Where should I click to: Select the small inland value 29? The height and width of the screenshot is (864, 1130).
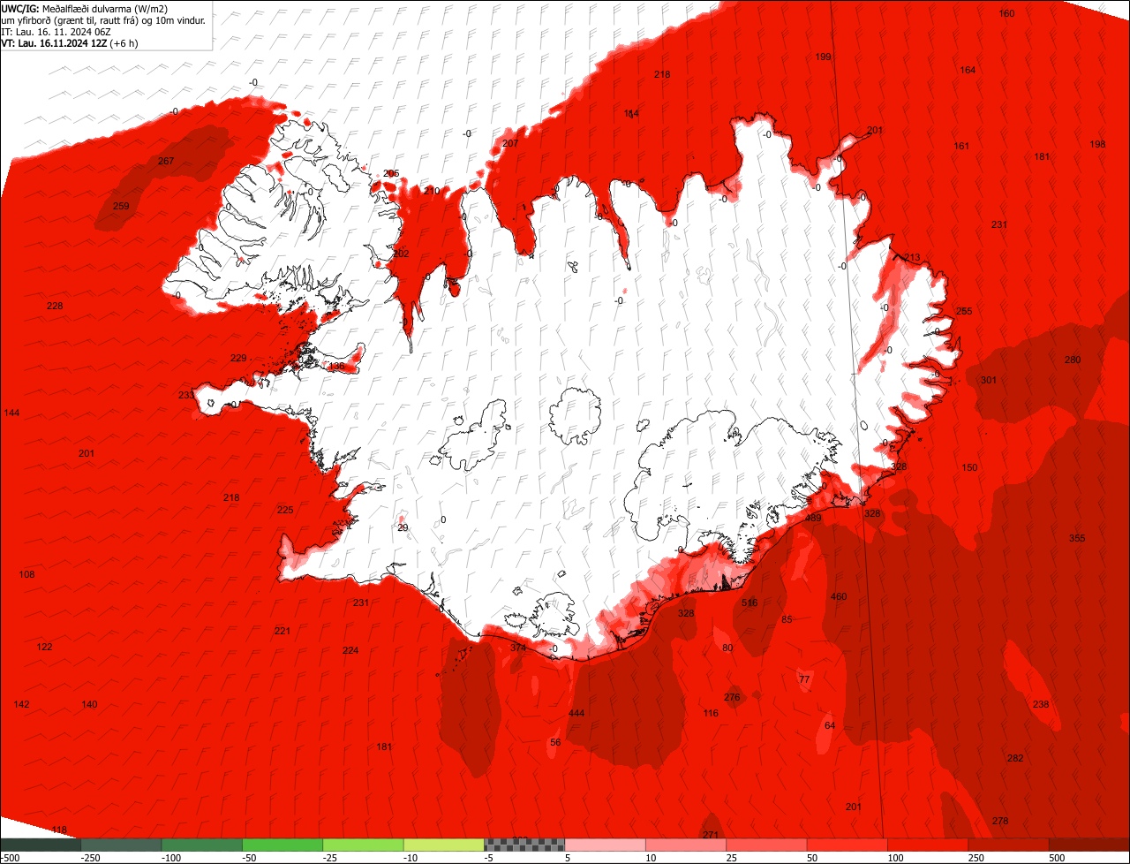click(x=403, y=528)
